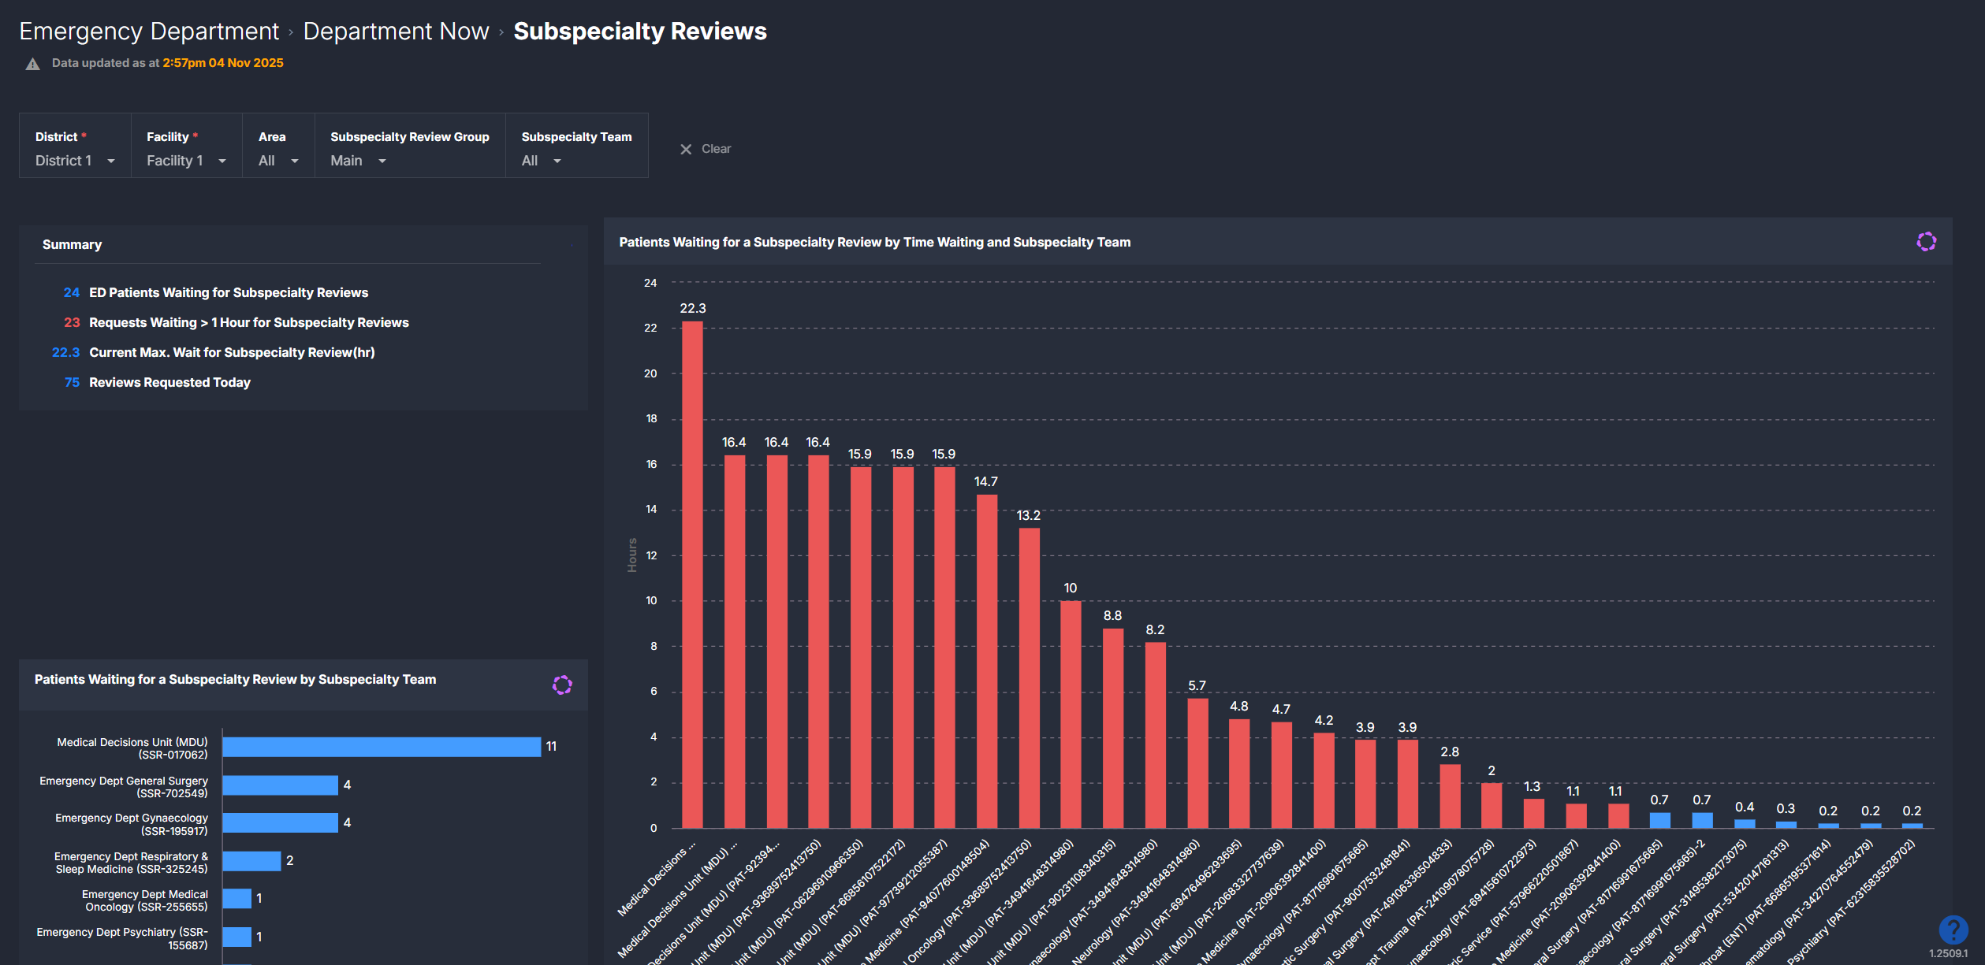Click the data warning triangle icon
The image size is (1985, 965).
(32, 64)
